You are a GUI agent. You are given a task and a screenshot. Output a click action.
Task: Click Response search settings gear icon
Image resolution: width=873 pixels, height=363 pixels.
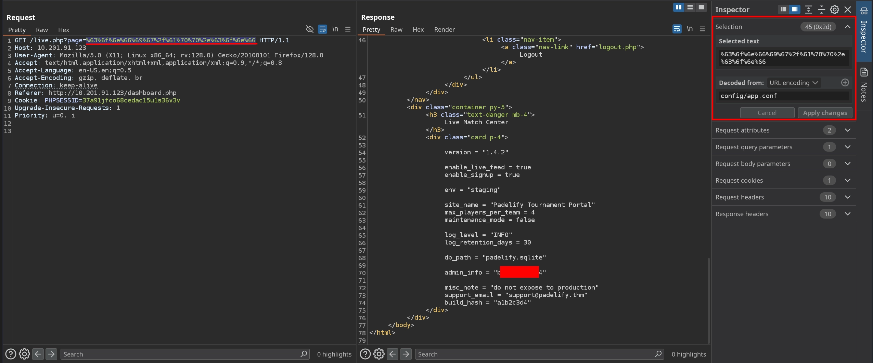[x=378, y=354]
